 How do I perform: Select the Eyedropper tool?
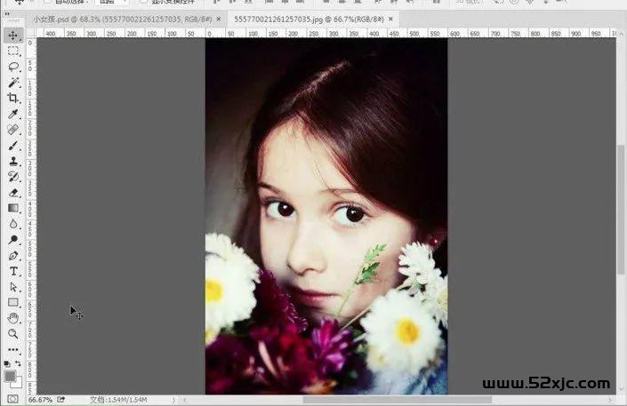coord(13,115)
